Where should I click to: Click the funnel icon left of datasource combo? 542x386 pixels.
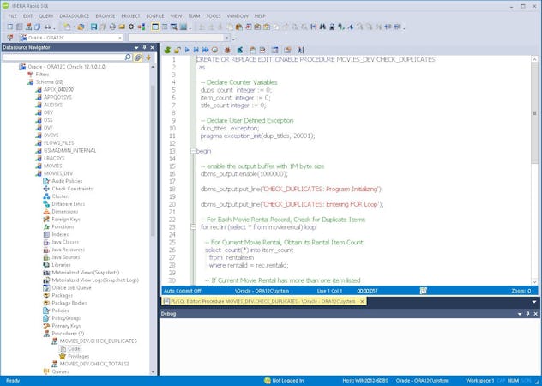coord(10,38)
